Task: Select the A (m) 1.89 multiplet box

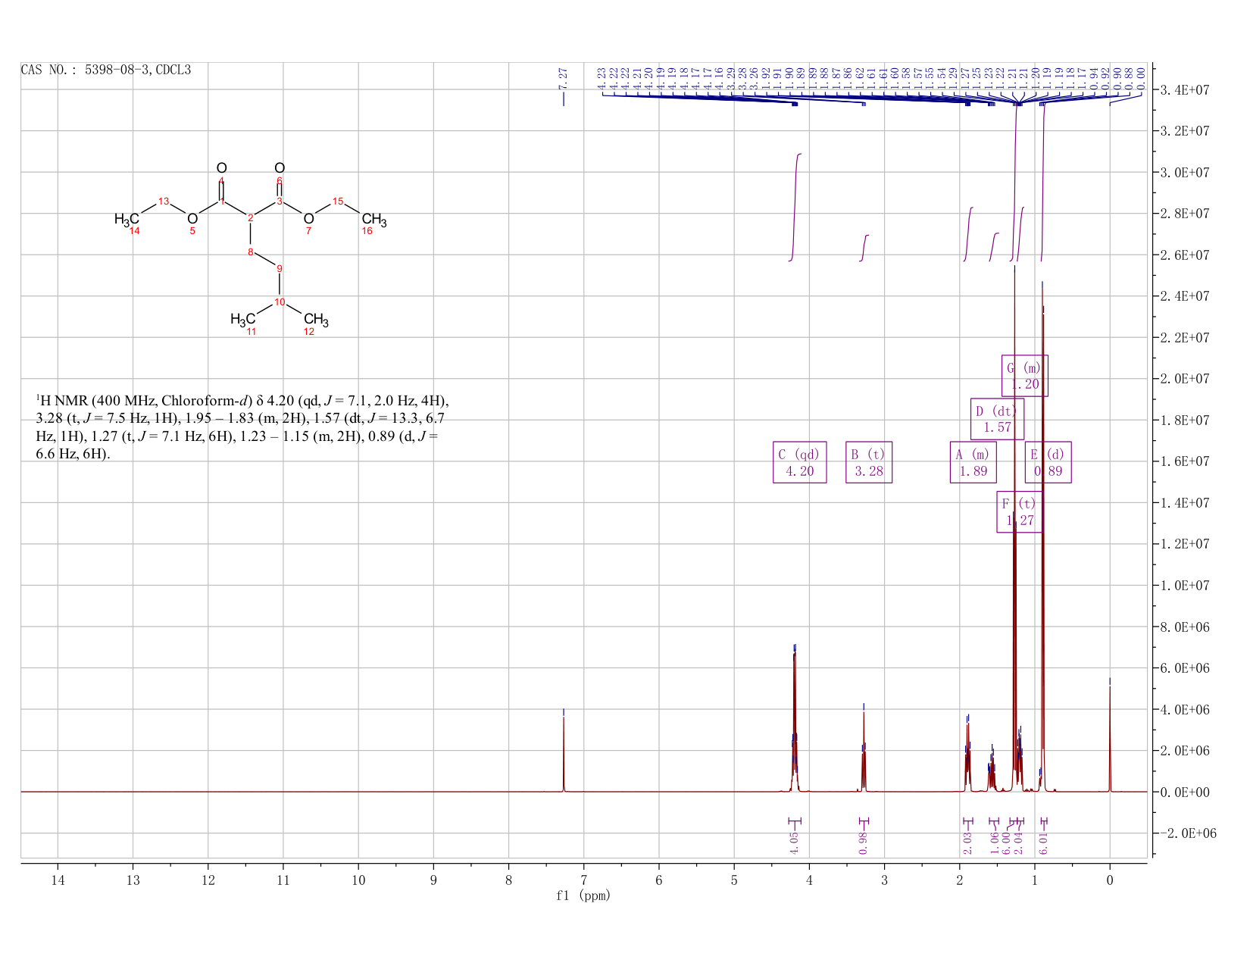Action: (973, 462)
